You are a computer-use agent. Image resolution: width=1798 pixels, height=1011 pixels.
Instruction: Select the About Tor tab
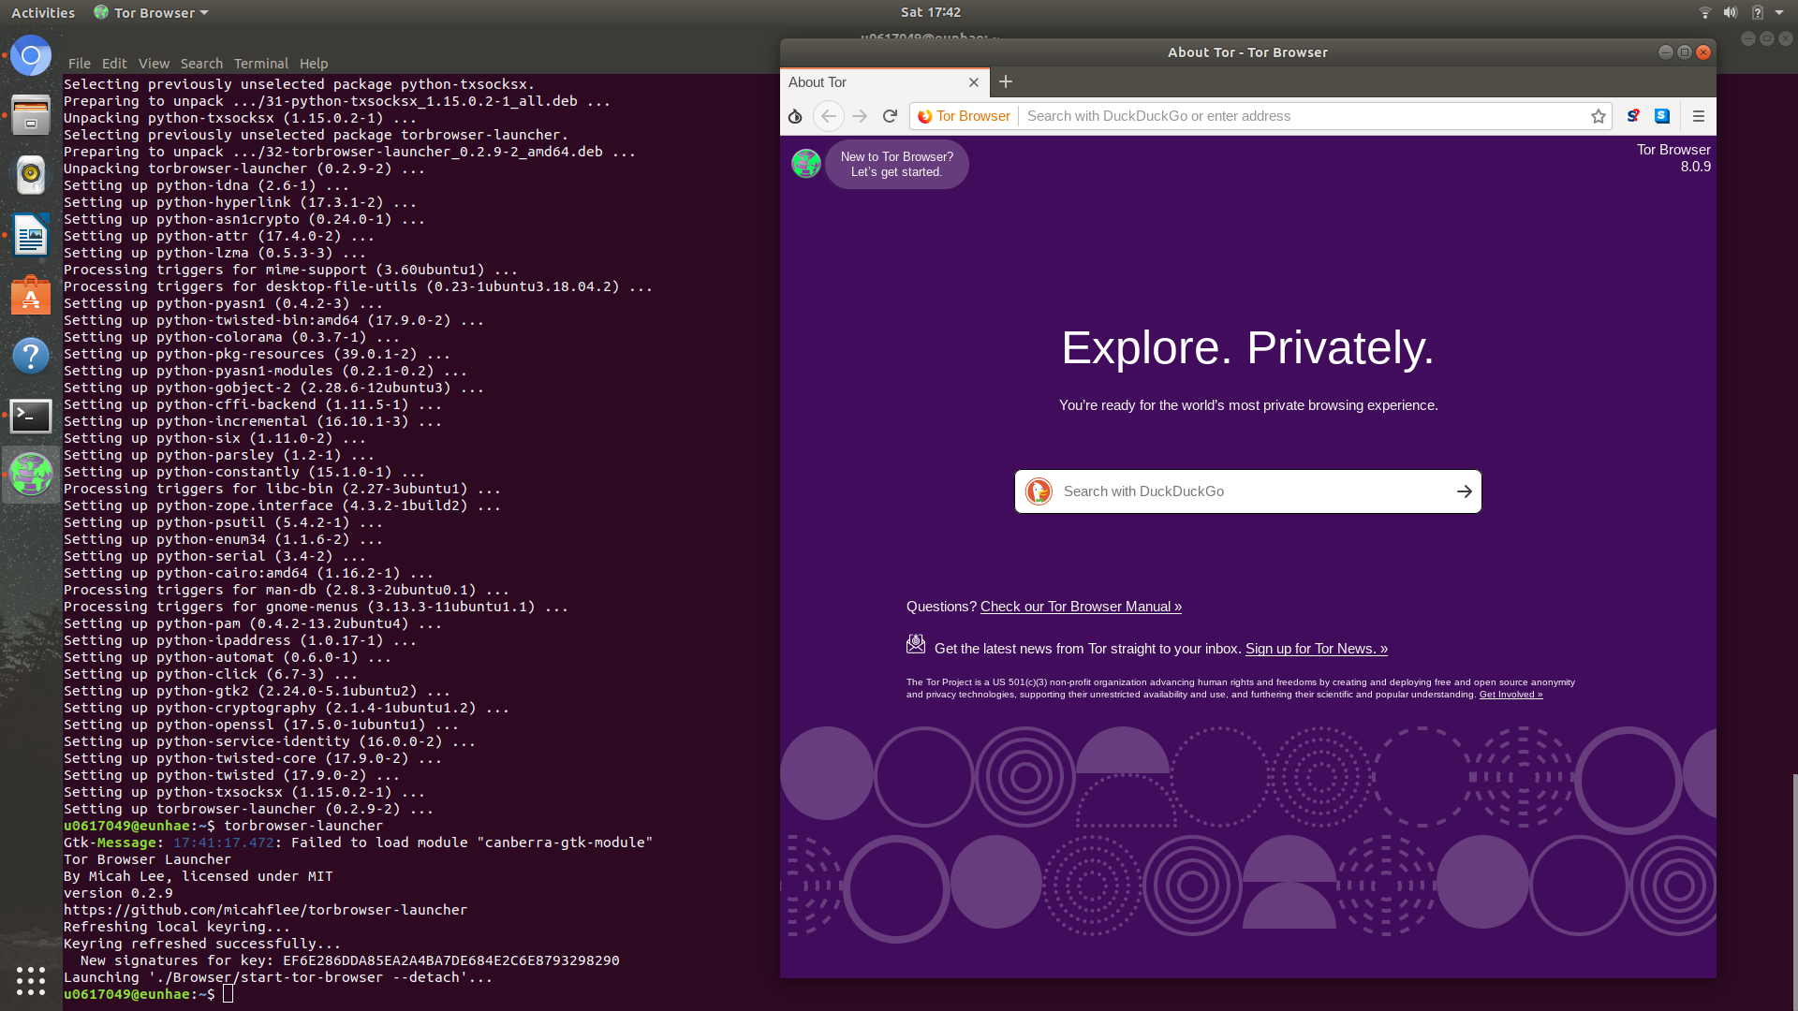click(x=885, y=82)
